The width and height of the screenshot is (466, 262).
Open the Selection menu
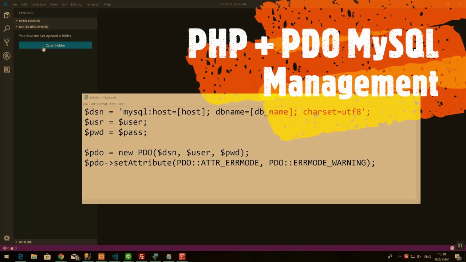pos(39,4)
